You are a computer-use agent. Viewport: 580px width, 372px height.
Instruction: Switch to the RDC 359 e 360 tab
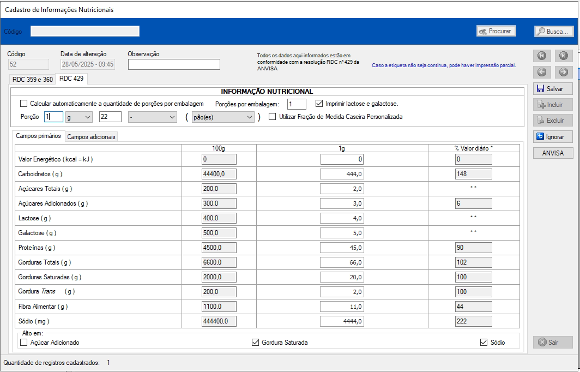33,79
